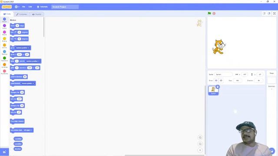
Task: Click the block palette vertical scrollbar
Action: click(x=44, y=27)
